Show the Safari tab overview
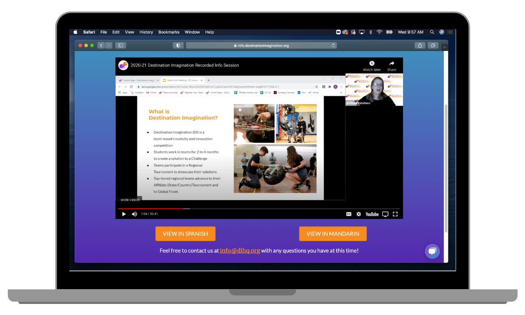525x315 pixels. click(x=433, y=46)
